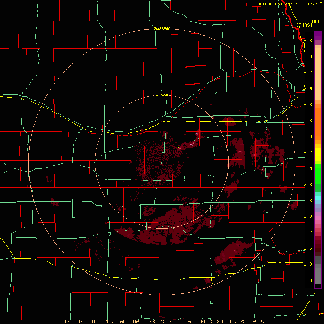Viewport: 324px width, 324px height.
Task: Click the 50 NMI range ring label
Action: [x=162, y=95]
